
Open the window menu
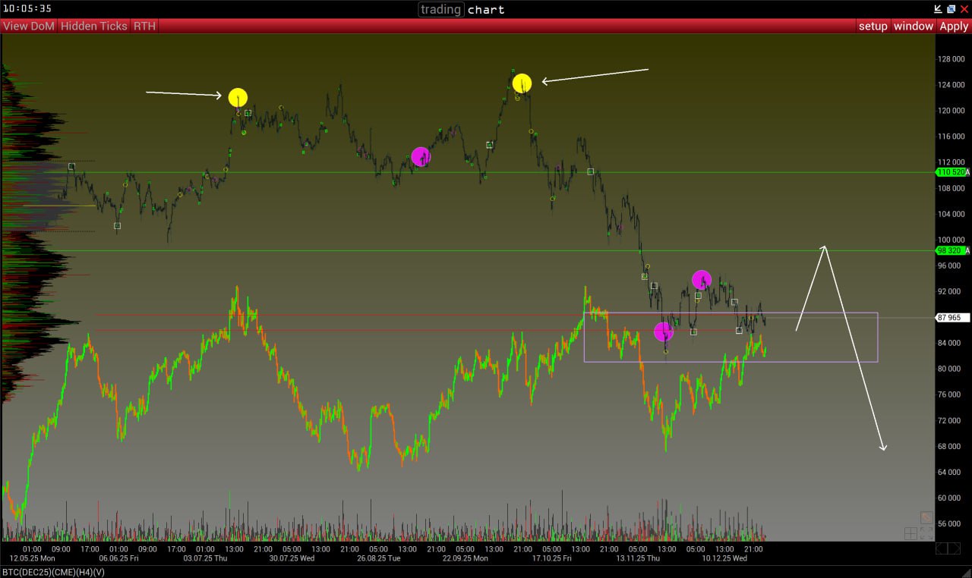[x=913, y=26]
